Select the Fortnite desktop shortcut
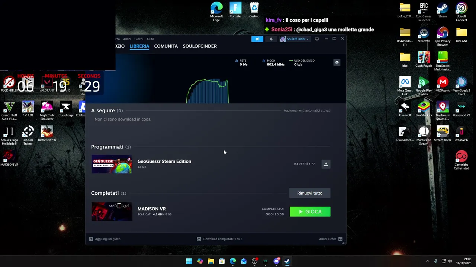 tap(235, 10)
